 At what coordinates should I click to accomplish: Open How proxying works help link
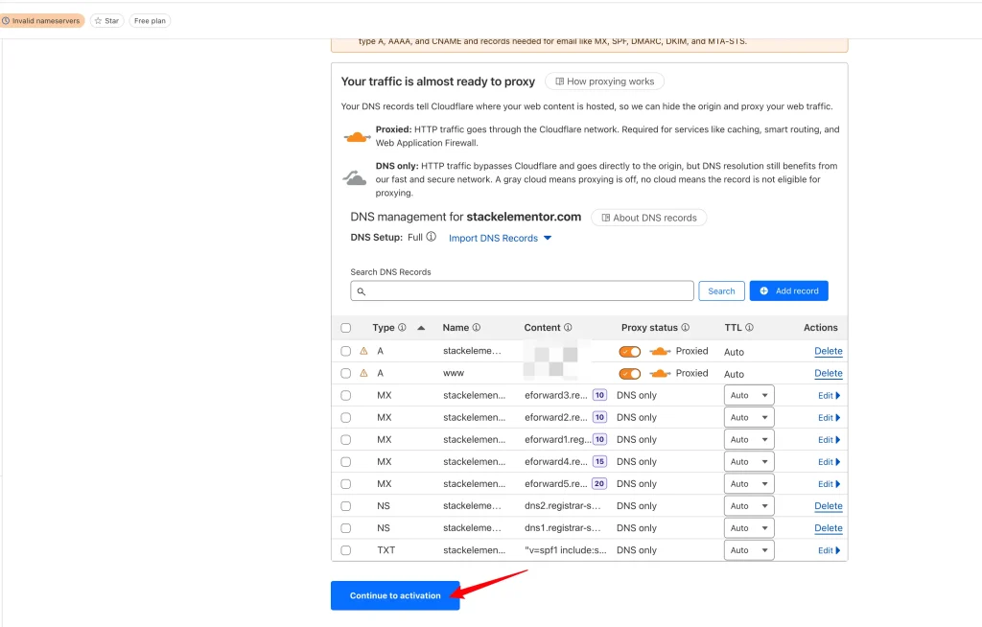[604, 81]
